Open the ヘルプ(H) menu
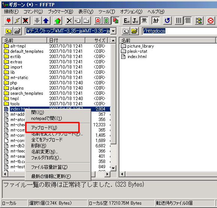This screenshot has width=217, height=208. coord(156,12)
